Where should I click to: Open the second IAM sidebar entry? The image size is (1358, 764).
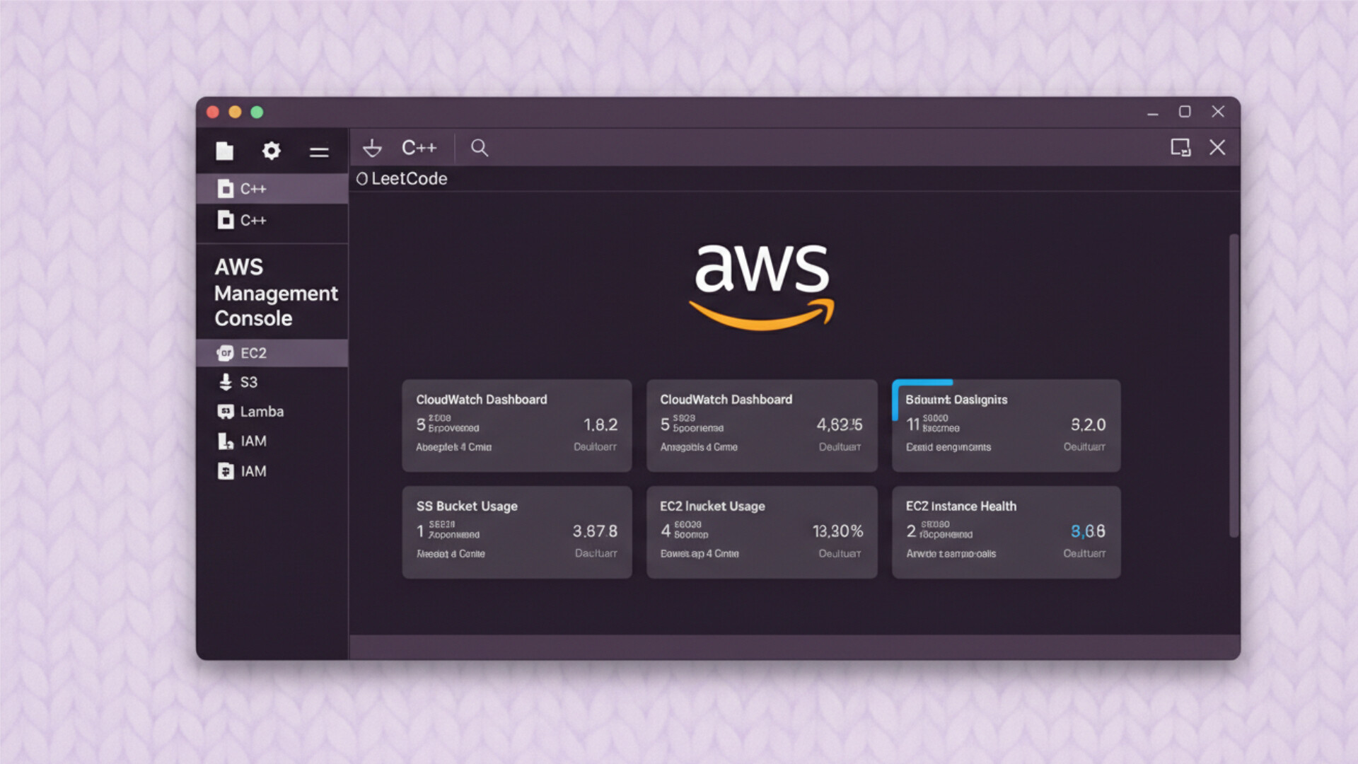click(253, 471)
